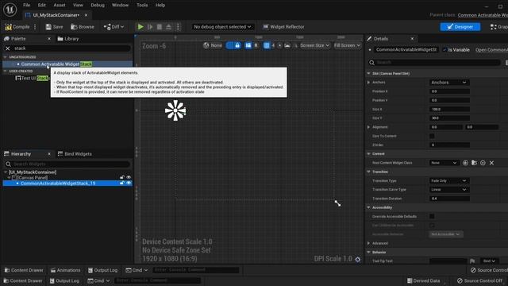Open the Debug menu

[x=98, y=6]
